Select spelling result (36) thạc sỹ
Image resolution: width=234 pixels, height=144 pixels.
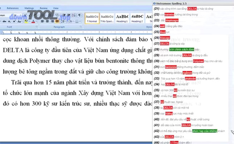click(x=175, y=96)
